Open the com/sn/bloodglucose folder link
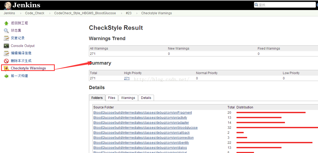The height and width of the screenshot is (153, 318). [145, 128]
